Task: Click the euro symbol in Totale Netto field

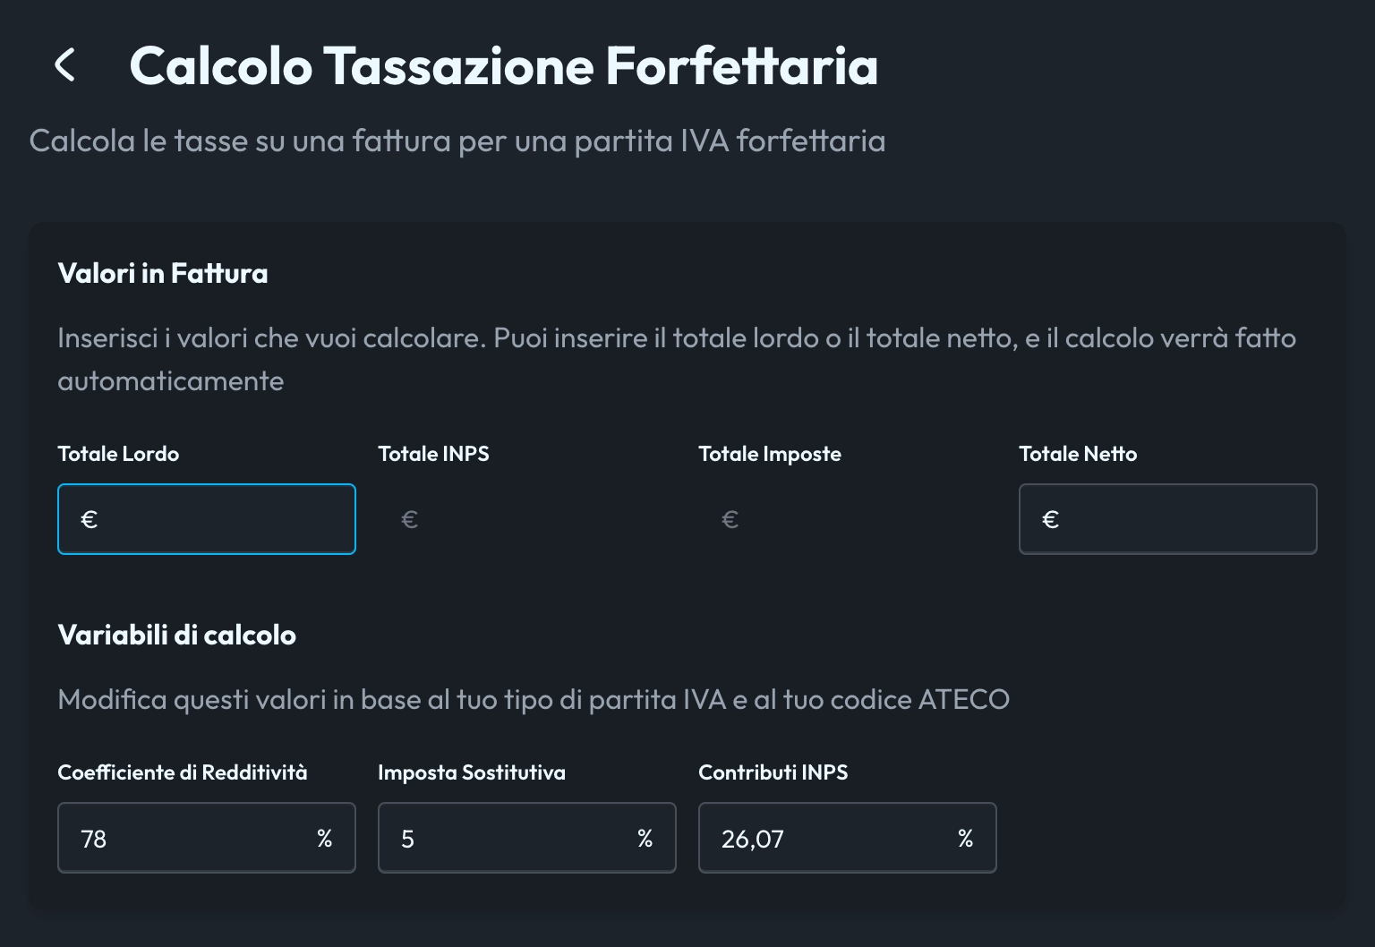Action: point(1049,519)
